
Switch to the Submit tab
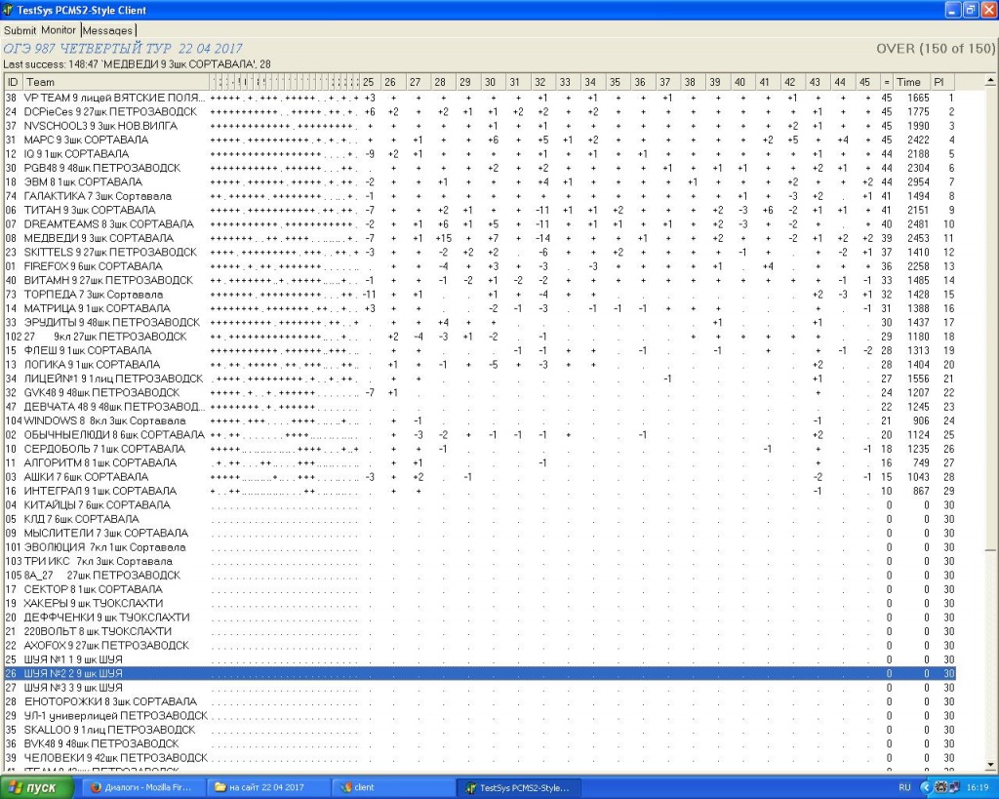click(20, 30)
